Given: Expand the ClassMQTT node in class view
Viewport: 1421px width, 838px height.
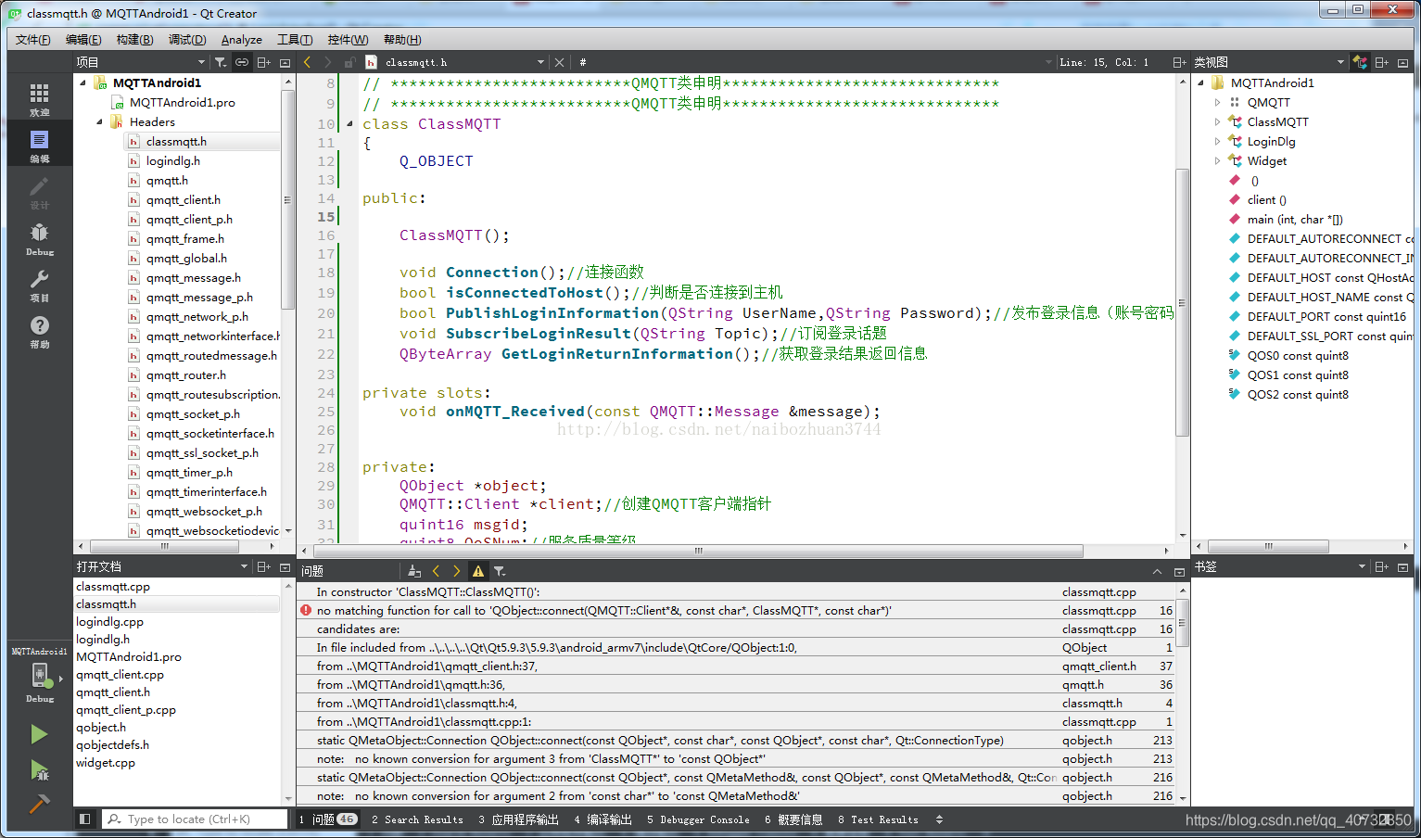Looking at the screenshot, I should 1217,121.
